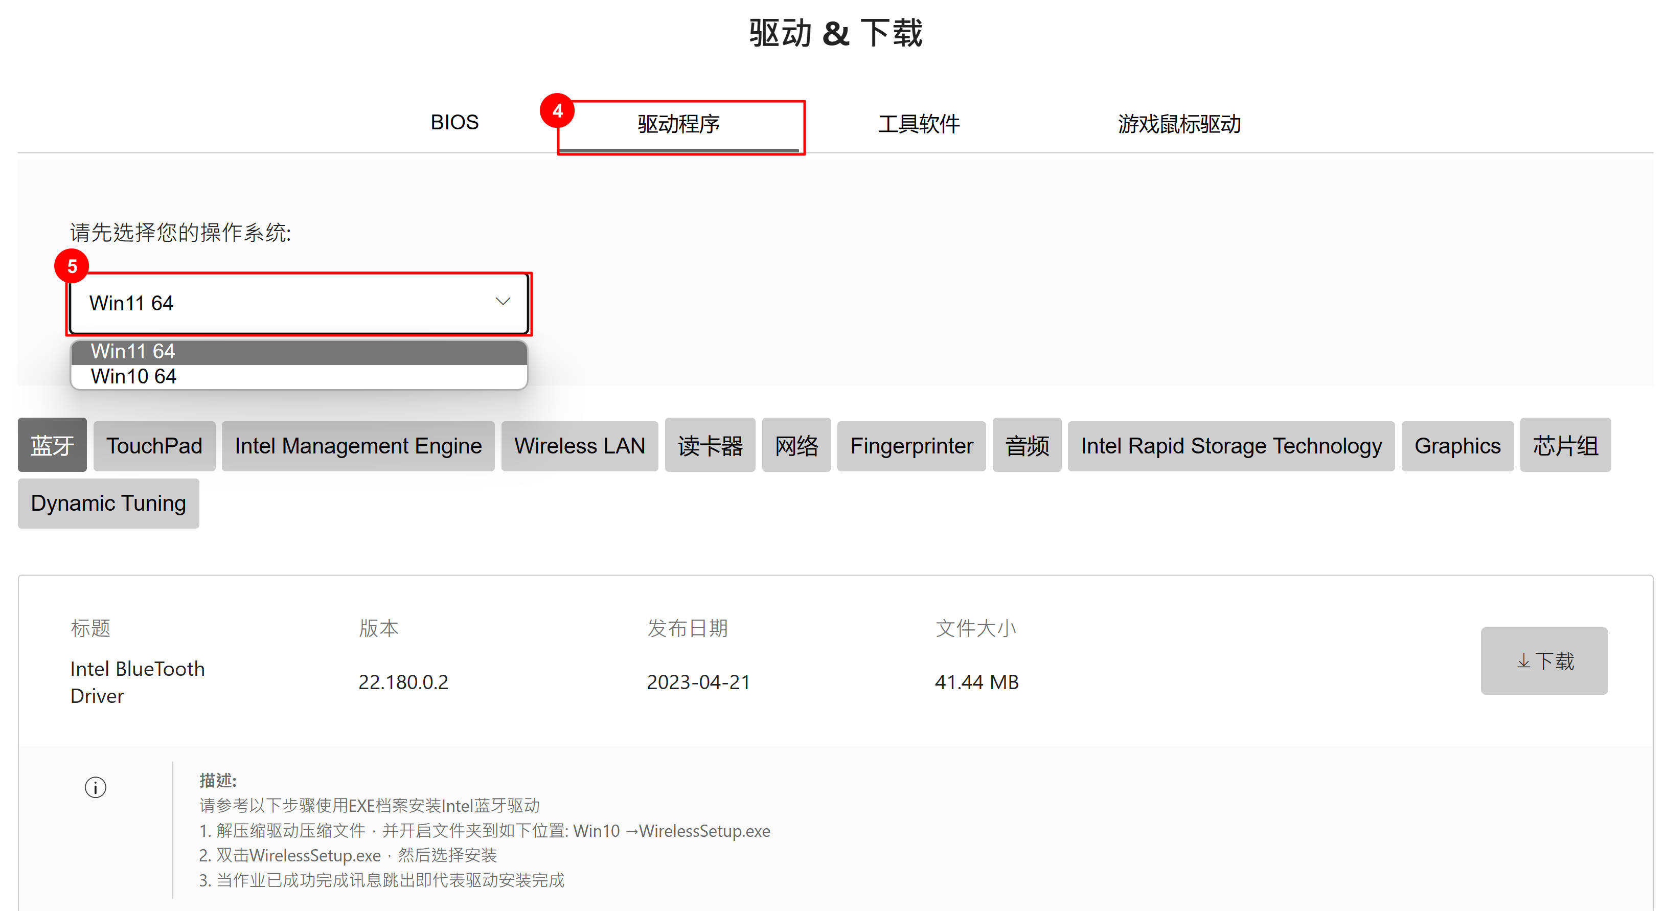The height and width of the screenshot is (911, 1665).
Task: Show Intel Rapid Storage Technology drivers
Action: 1230,445
